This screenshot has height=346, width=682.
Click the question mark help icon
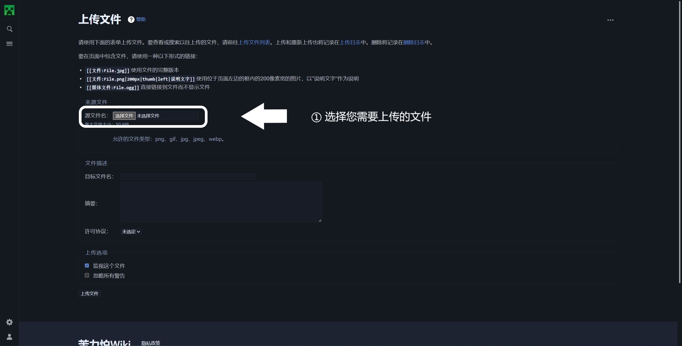coord(131,20)
